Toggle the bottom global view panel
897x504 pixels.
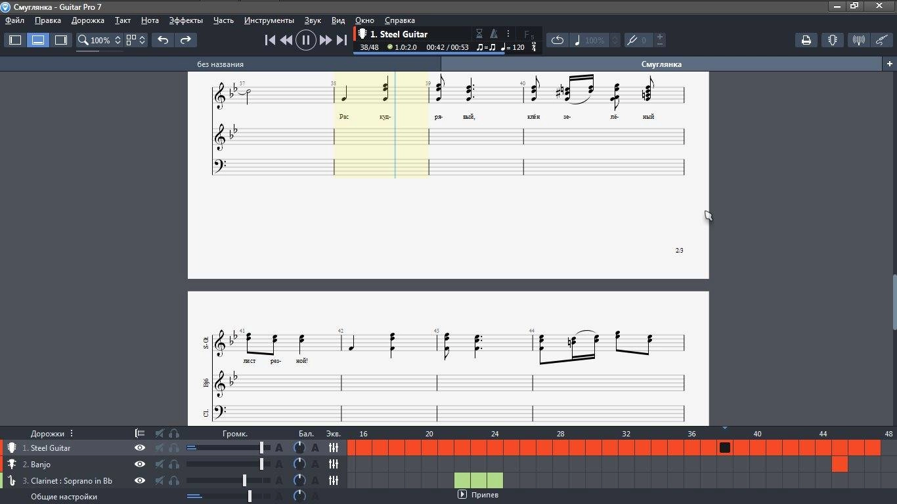point(38,40)
